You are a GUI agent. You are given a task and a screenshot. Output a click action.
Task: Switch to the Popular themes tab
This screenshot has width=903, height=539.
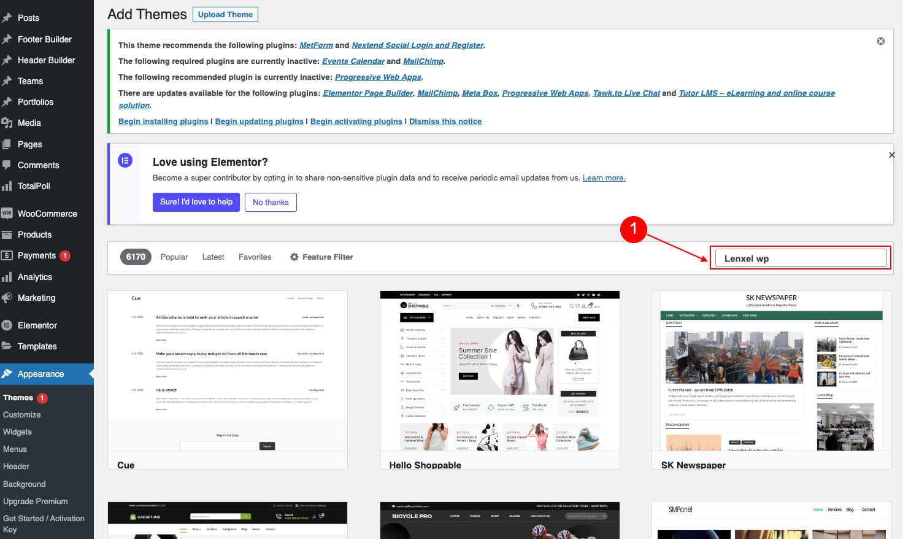[x=174, y=257]
